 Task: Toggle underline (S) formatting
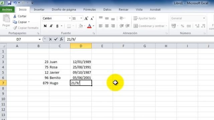pos(57,26)
